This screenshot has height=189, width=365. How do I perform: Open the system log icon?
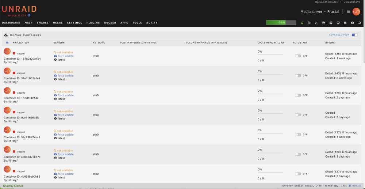coord(345,23)
